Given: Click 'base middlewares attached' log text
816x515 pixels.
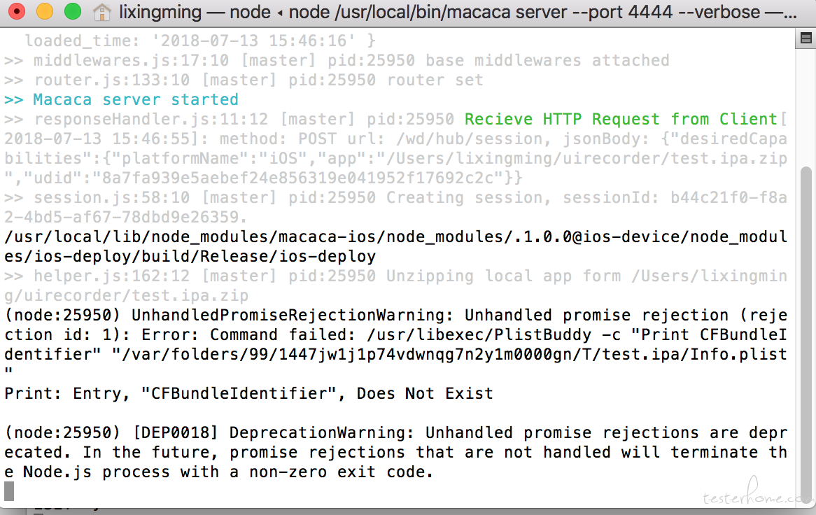Looking at the screenshot, I should [547, 60].
